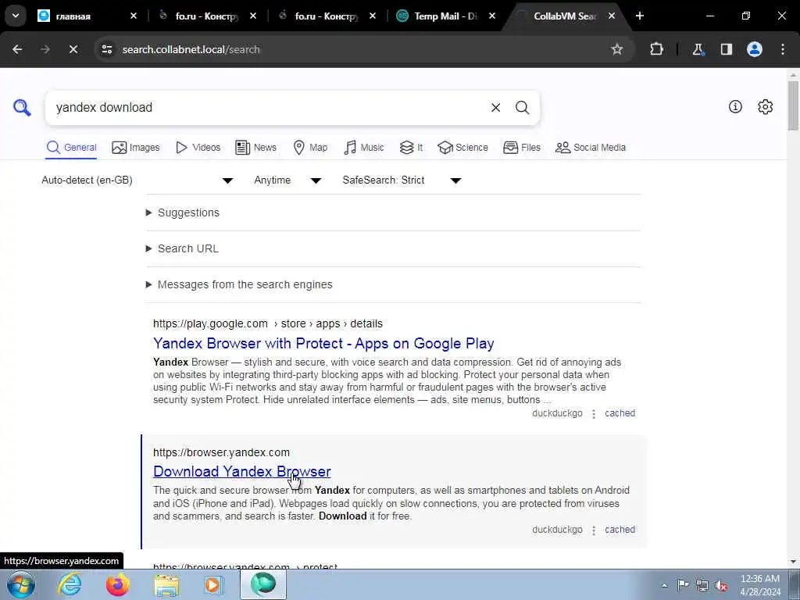
Task: Open Download Yandex Browser result
Action: (242, 471)
